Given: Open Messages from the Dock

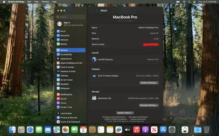Looking at the screenshot, I should pyautogui.click(x=39, y=130).
